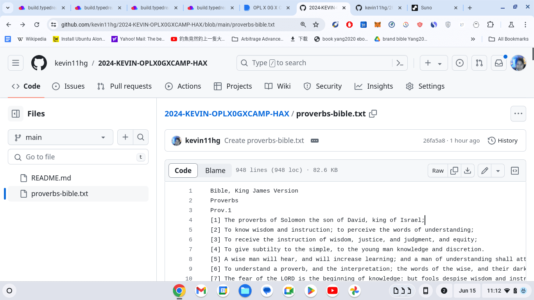Copy the raw file contents
The width and height of the screenshot is (534, 300).
(x=454, y=171)
